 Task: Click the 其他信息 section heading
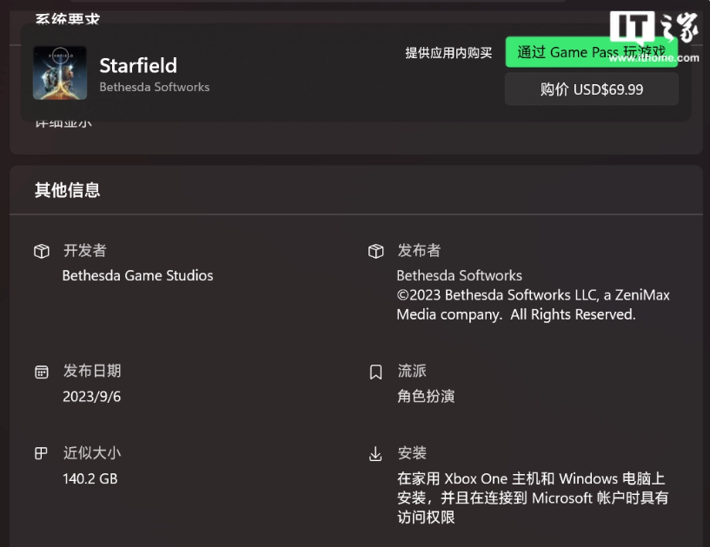coord(68,190)
